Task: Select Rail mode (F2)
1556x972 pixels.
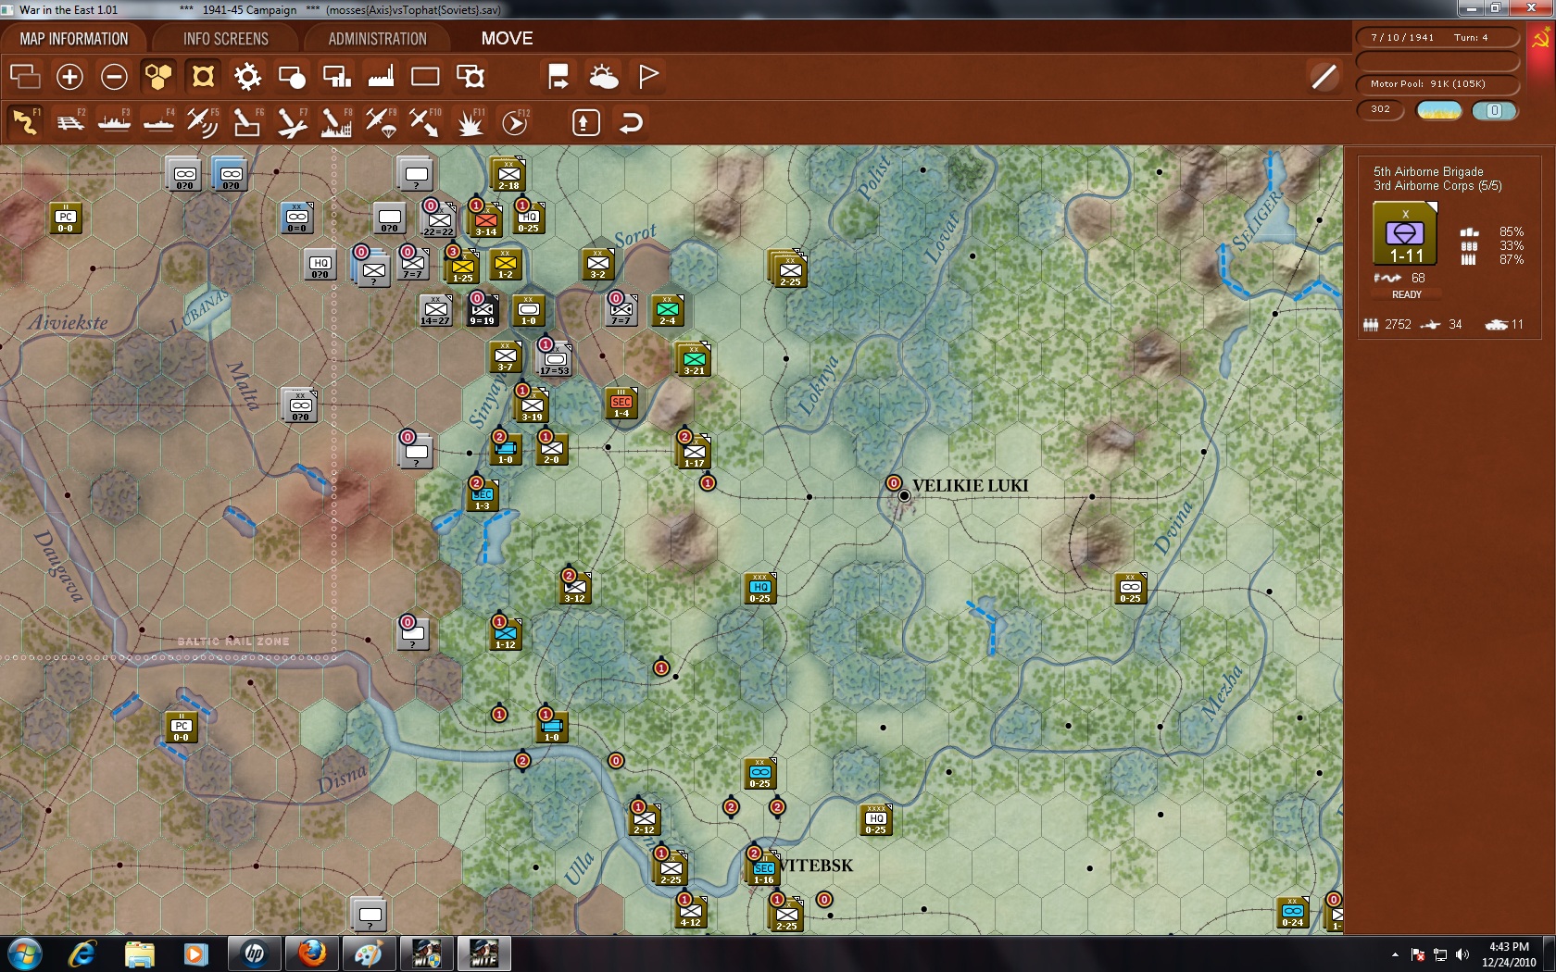Action: coord(70,122)
